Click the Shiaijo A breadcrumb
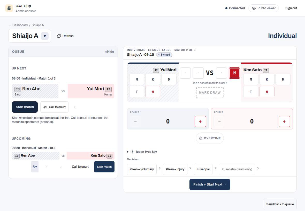The height and width of the screenshot is (211, 305). click(38, 25)
